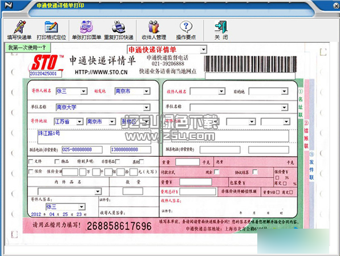Image resolution: width=340 pixels, height=256 pixels.
Task: Click the second recipient phone field
Action: point(269,149)
